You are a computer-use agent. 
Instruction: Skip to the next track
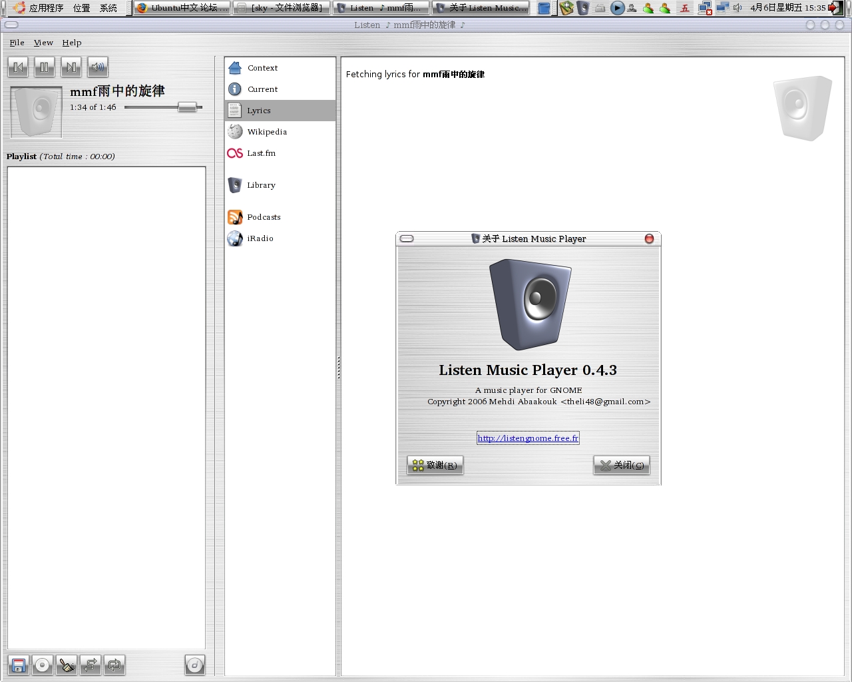(71, 67)
